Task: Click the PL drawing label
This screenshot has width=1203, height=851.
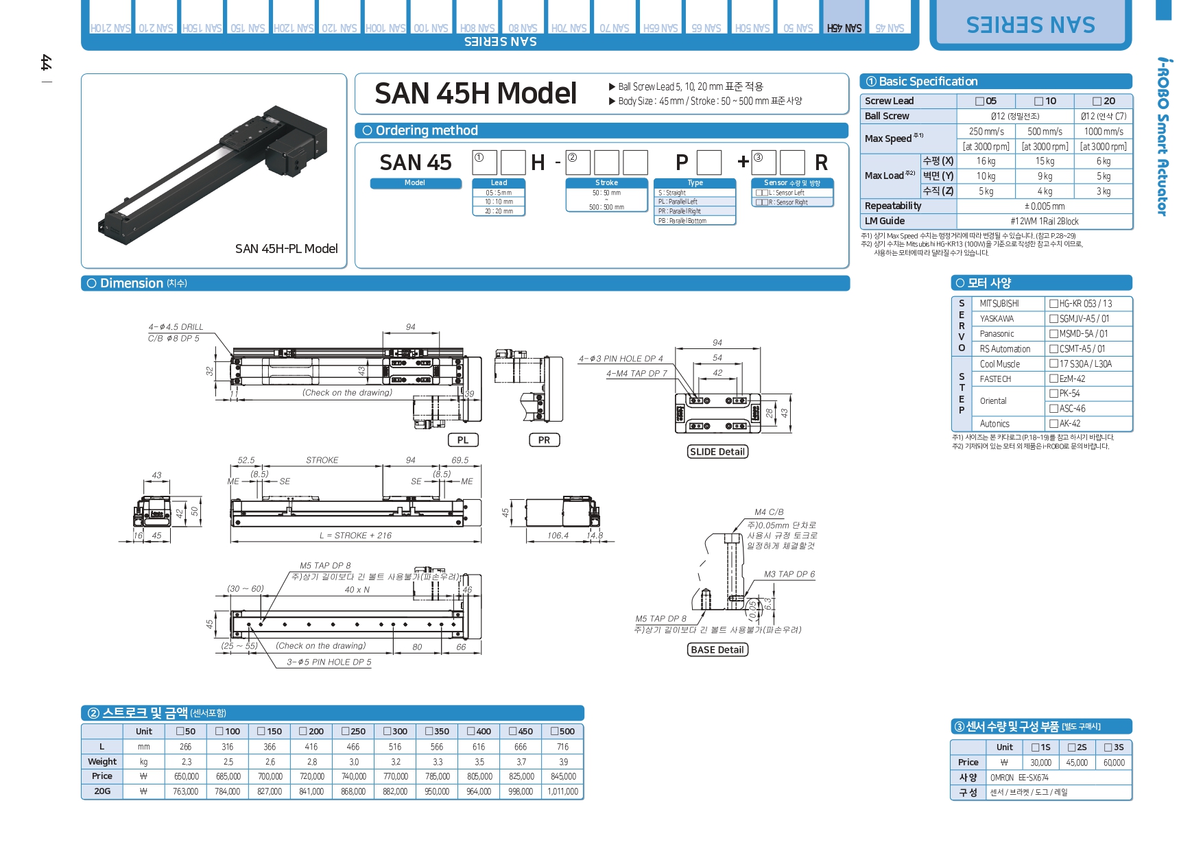Action: (x=463, y=440)
